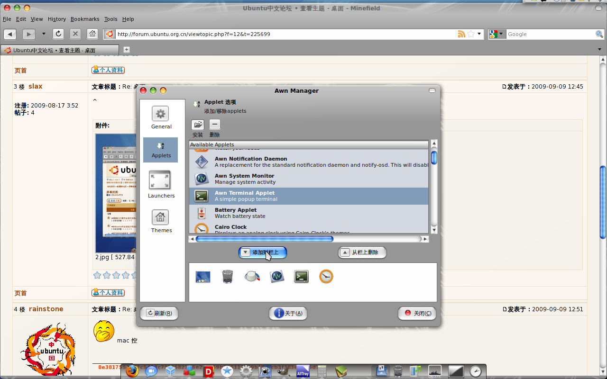The image size is (607, 379).
Task: Click the Google search input field
Action: pos(550,34)
